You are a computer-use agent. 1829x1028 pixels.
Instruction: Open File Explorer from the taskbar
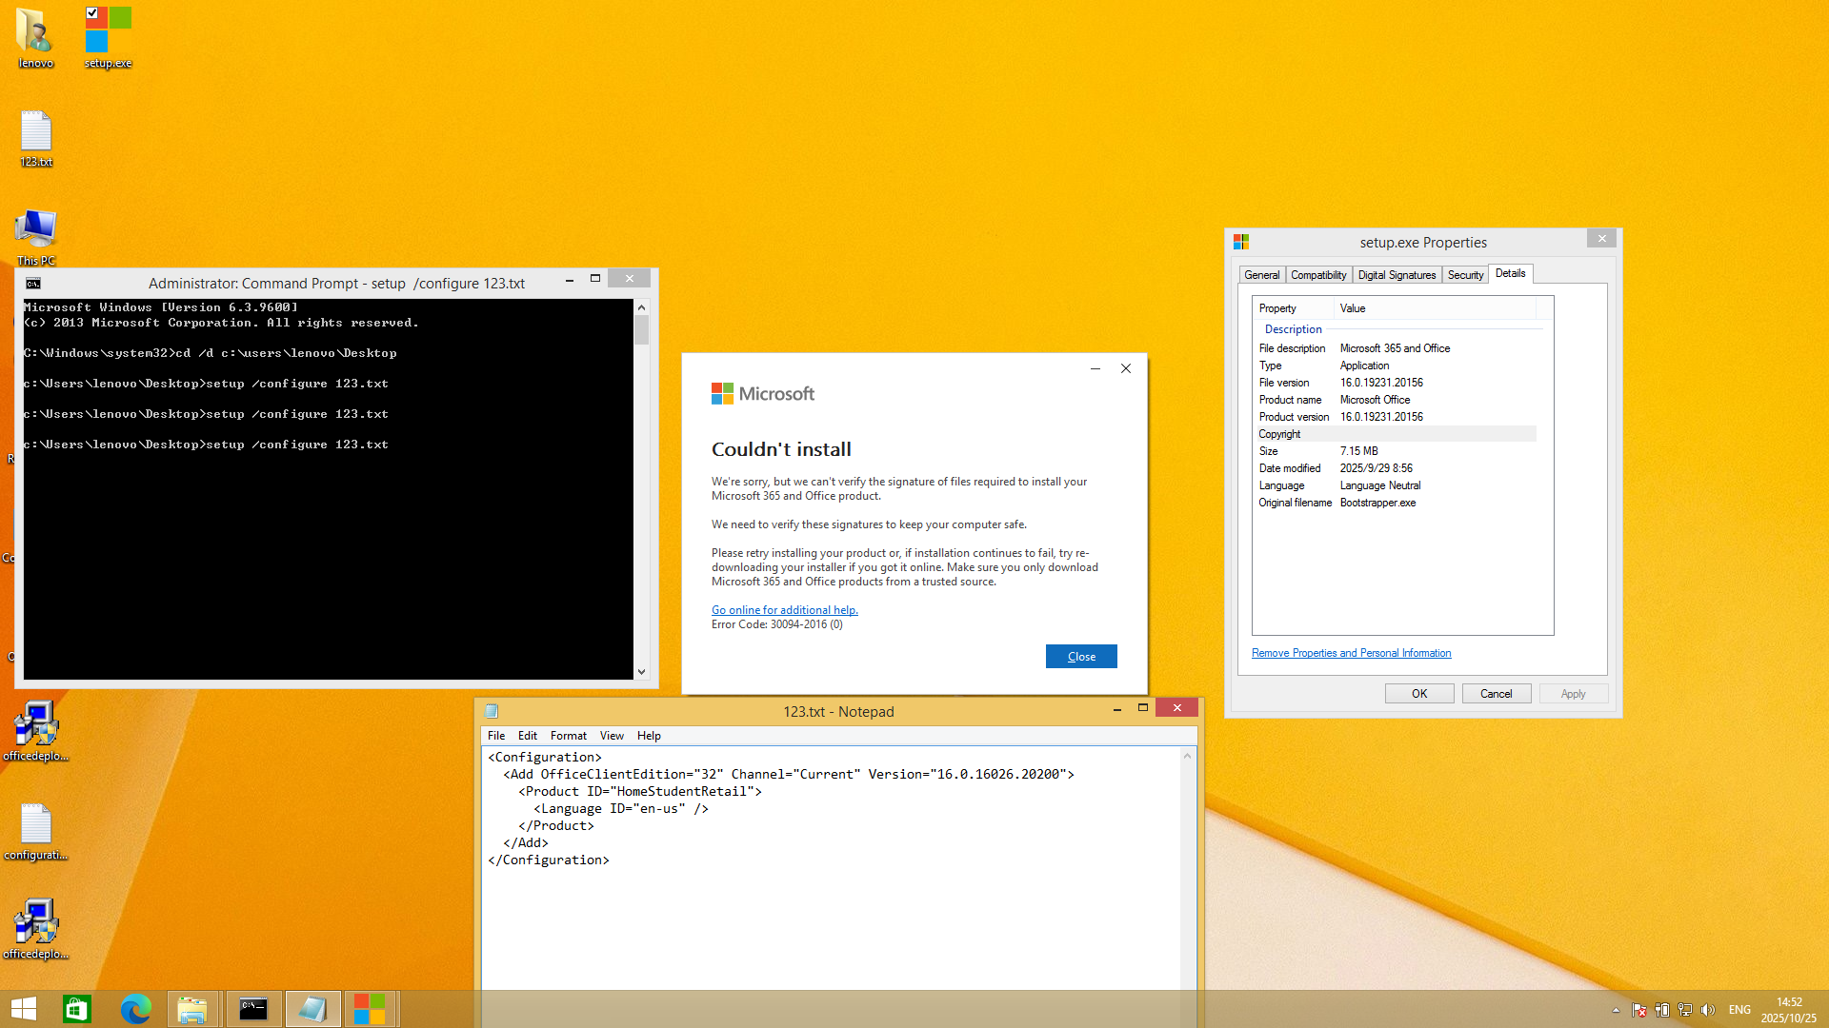pos(192,1008)
